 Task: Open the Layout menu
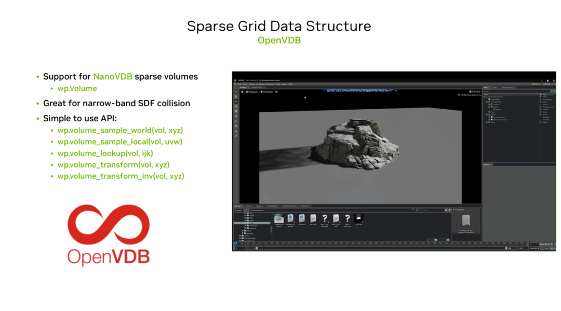coord(285,84)
